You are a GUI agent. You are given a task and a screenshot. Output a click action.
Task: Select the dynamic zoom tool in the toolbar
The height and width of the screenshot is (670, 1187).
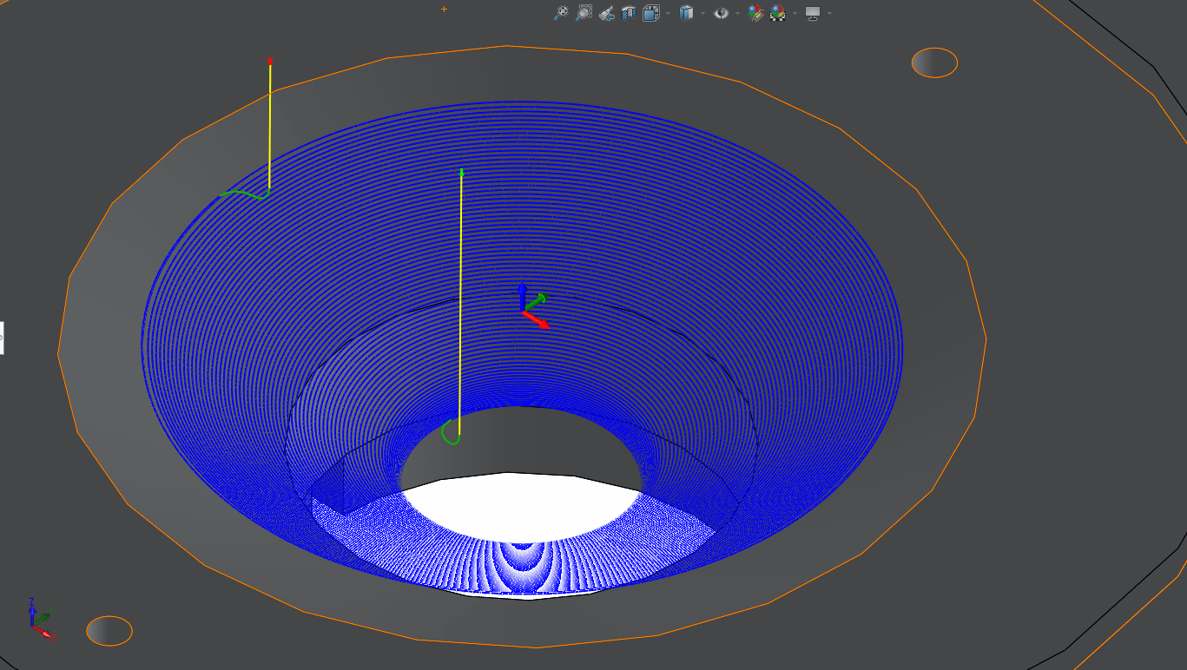(x=562, y=12)
